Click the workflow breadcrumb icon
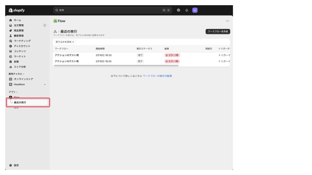 coord(55,31)
